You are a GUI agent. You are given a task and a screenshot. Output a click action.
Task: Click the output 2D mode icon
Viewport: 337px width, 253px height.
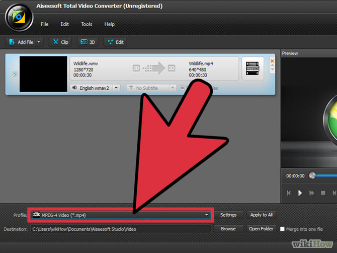172,68
